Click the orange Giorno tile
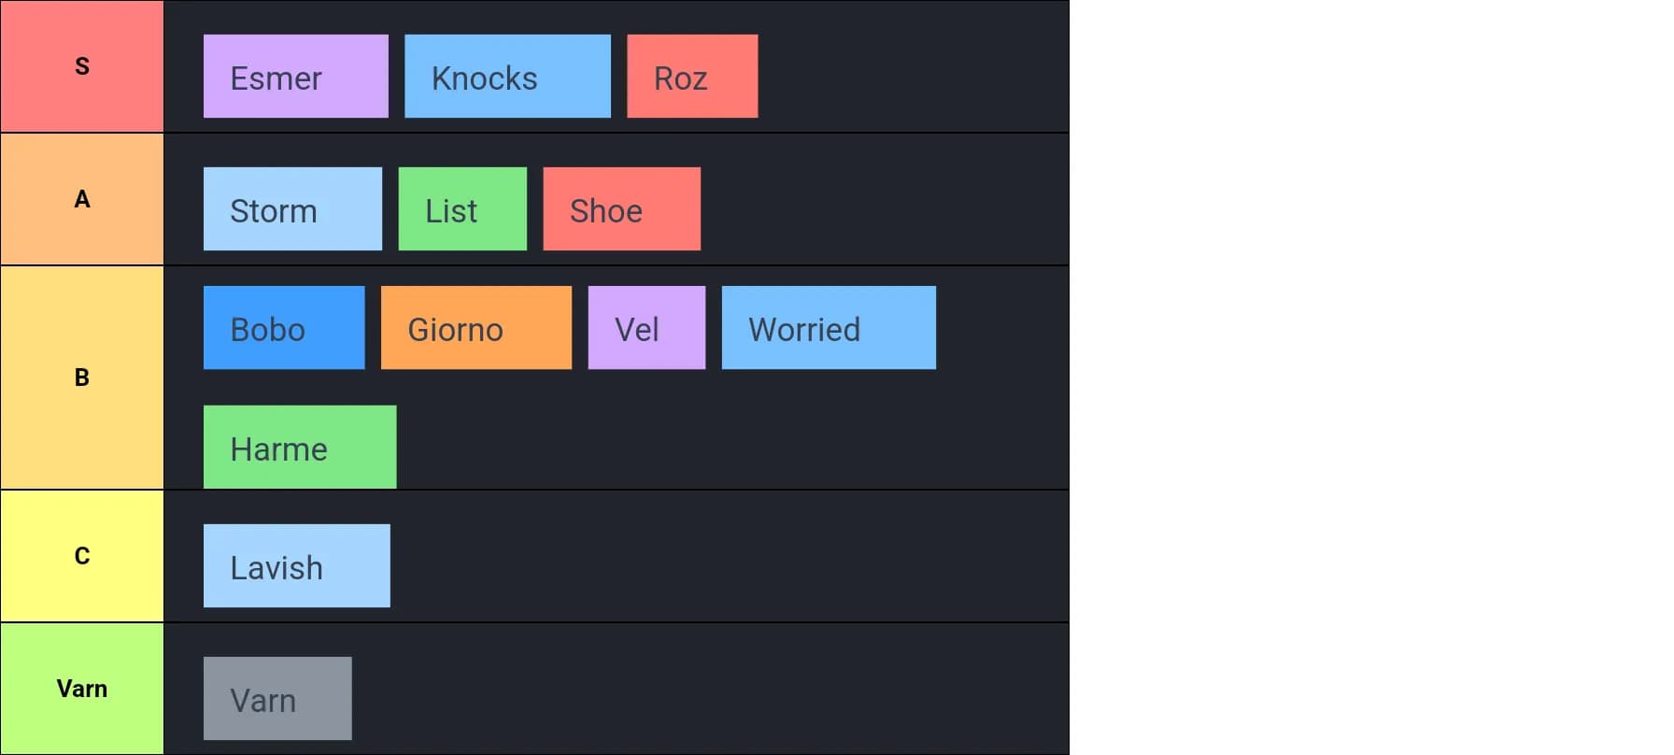This screenshot has width=1674, height=755. pyautogui.click(x=476, y=328)
